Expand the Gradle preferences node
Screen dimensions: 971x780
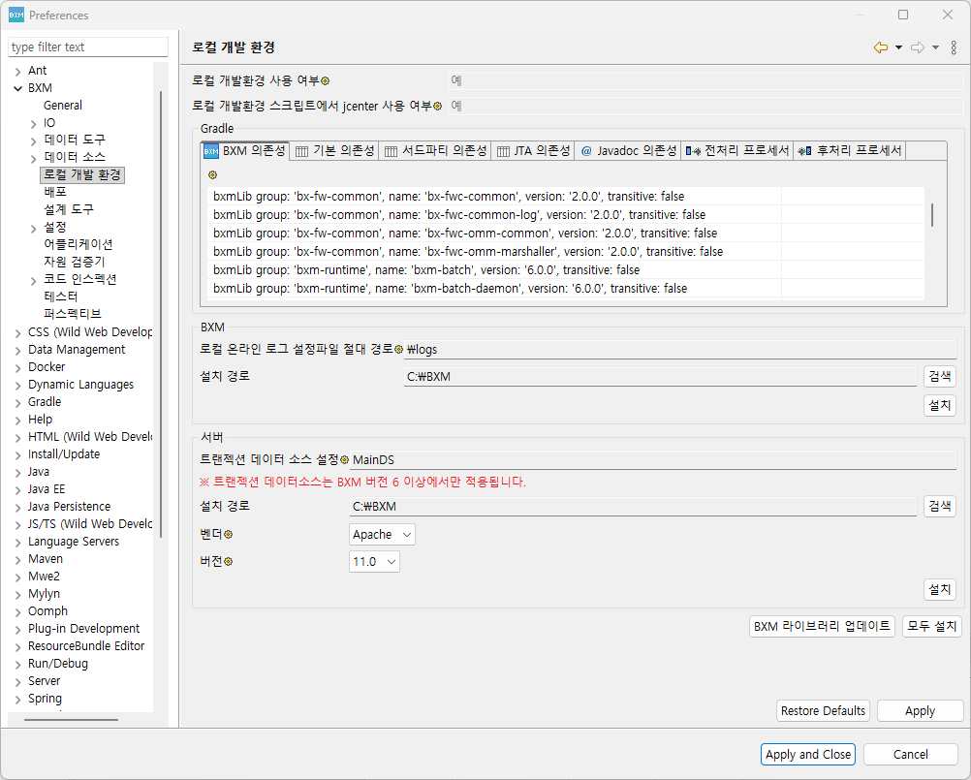[x=17, y=402]
